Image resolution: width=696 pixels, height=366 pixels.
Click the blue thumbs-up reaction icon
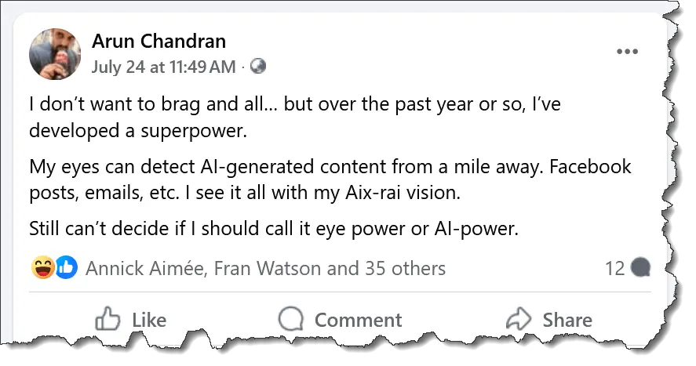click(x=66, y=269)
